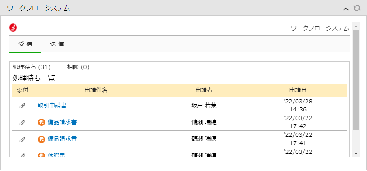Click the paperclip icon on the first 備品請求書 row
This screenshot has height=171, width=367.
(22, 122)
